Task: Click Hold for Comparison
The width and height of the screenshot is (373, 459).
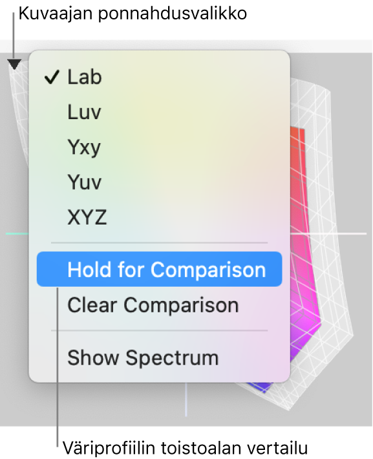Action: coord(159,270)
